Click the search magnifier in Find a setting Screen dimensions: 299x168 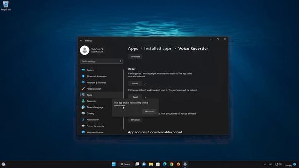coord(121,61)
